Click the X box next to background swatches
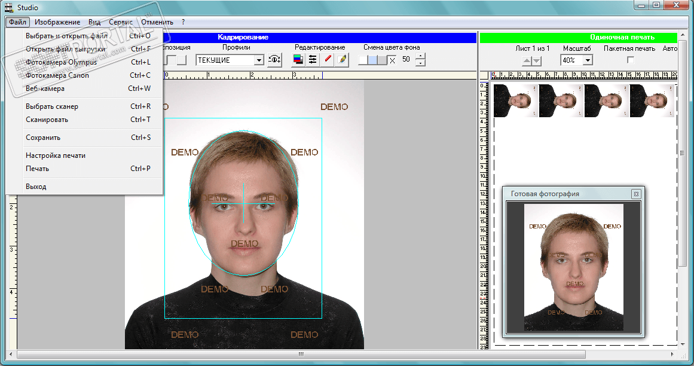Screen dimensions: 694x366 pos(392,60)
